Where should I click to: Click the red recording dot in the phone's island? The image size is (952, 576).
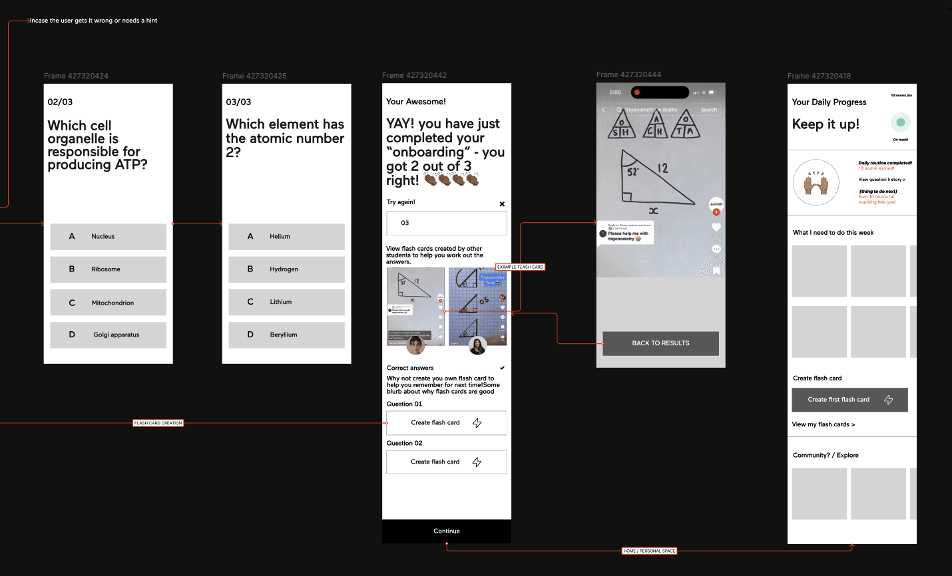pyautogui.click(x=636, y=92)
